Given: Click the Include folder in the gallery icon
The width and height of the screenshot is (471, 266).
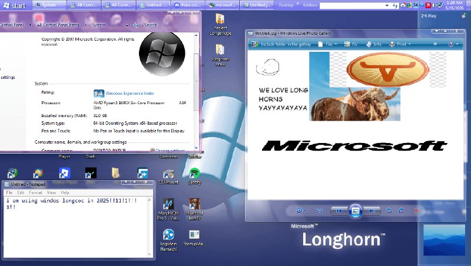Looking at the screenshot, I should tap(255, 45).
